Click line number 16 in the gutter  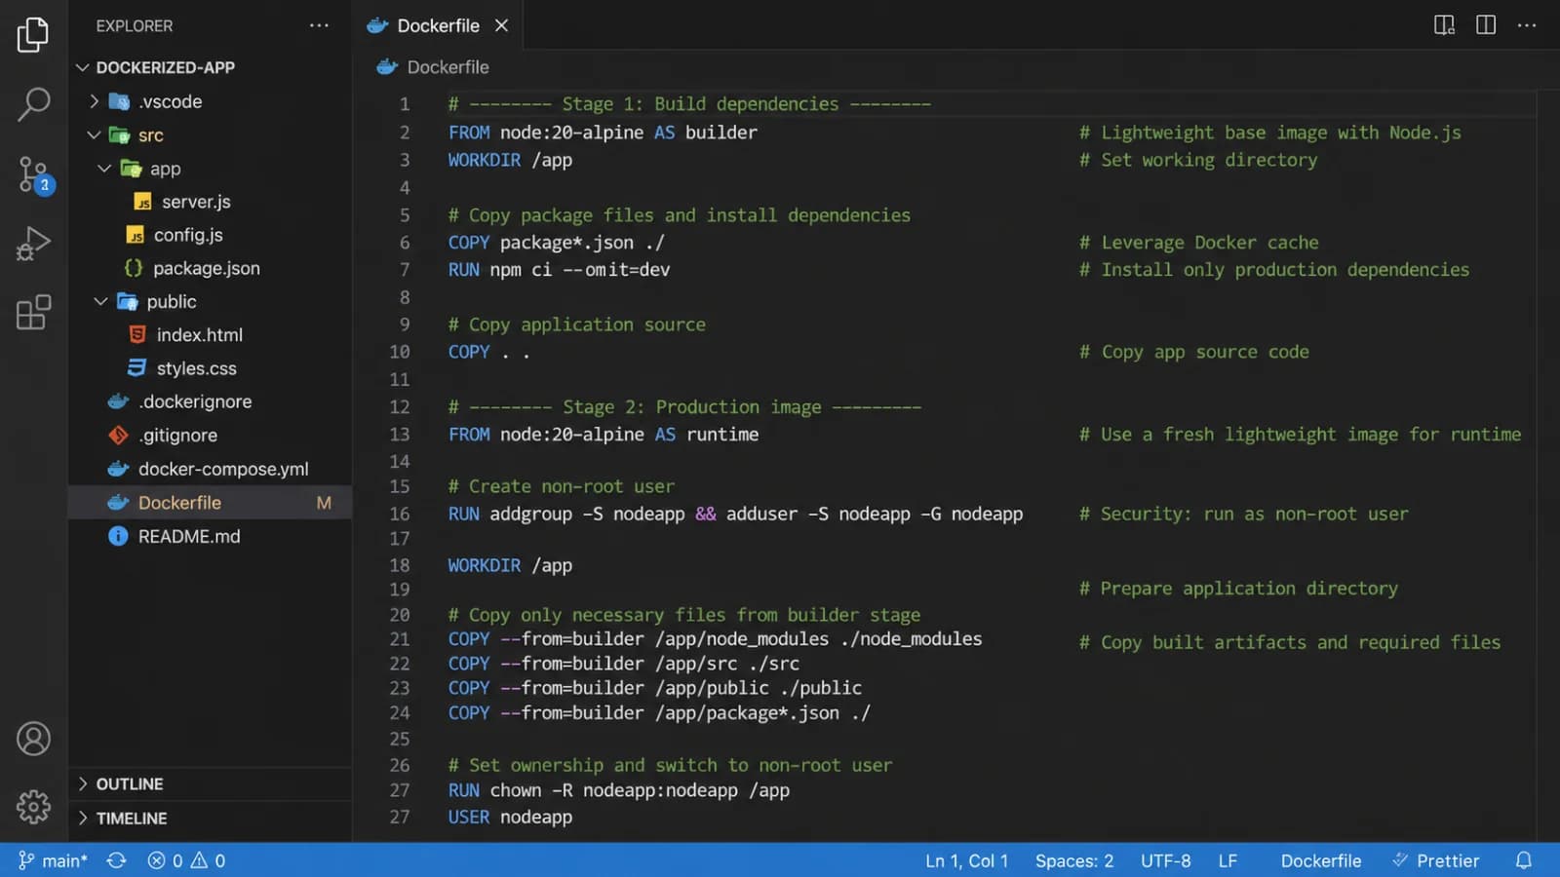coord(400,514)
